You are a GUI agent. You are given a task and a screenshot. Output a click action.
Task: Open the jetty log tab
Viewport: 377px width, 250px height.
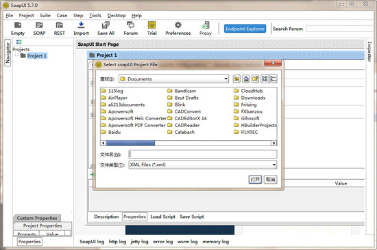(139, 242)
